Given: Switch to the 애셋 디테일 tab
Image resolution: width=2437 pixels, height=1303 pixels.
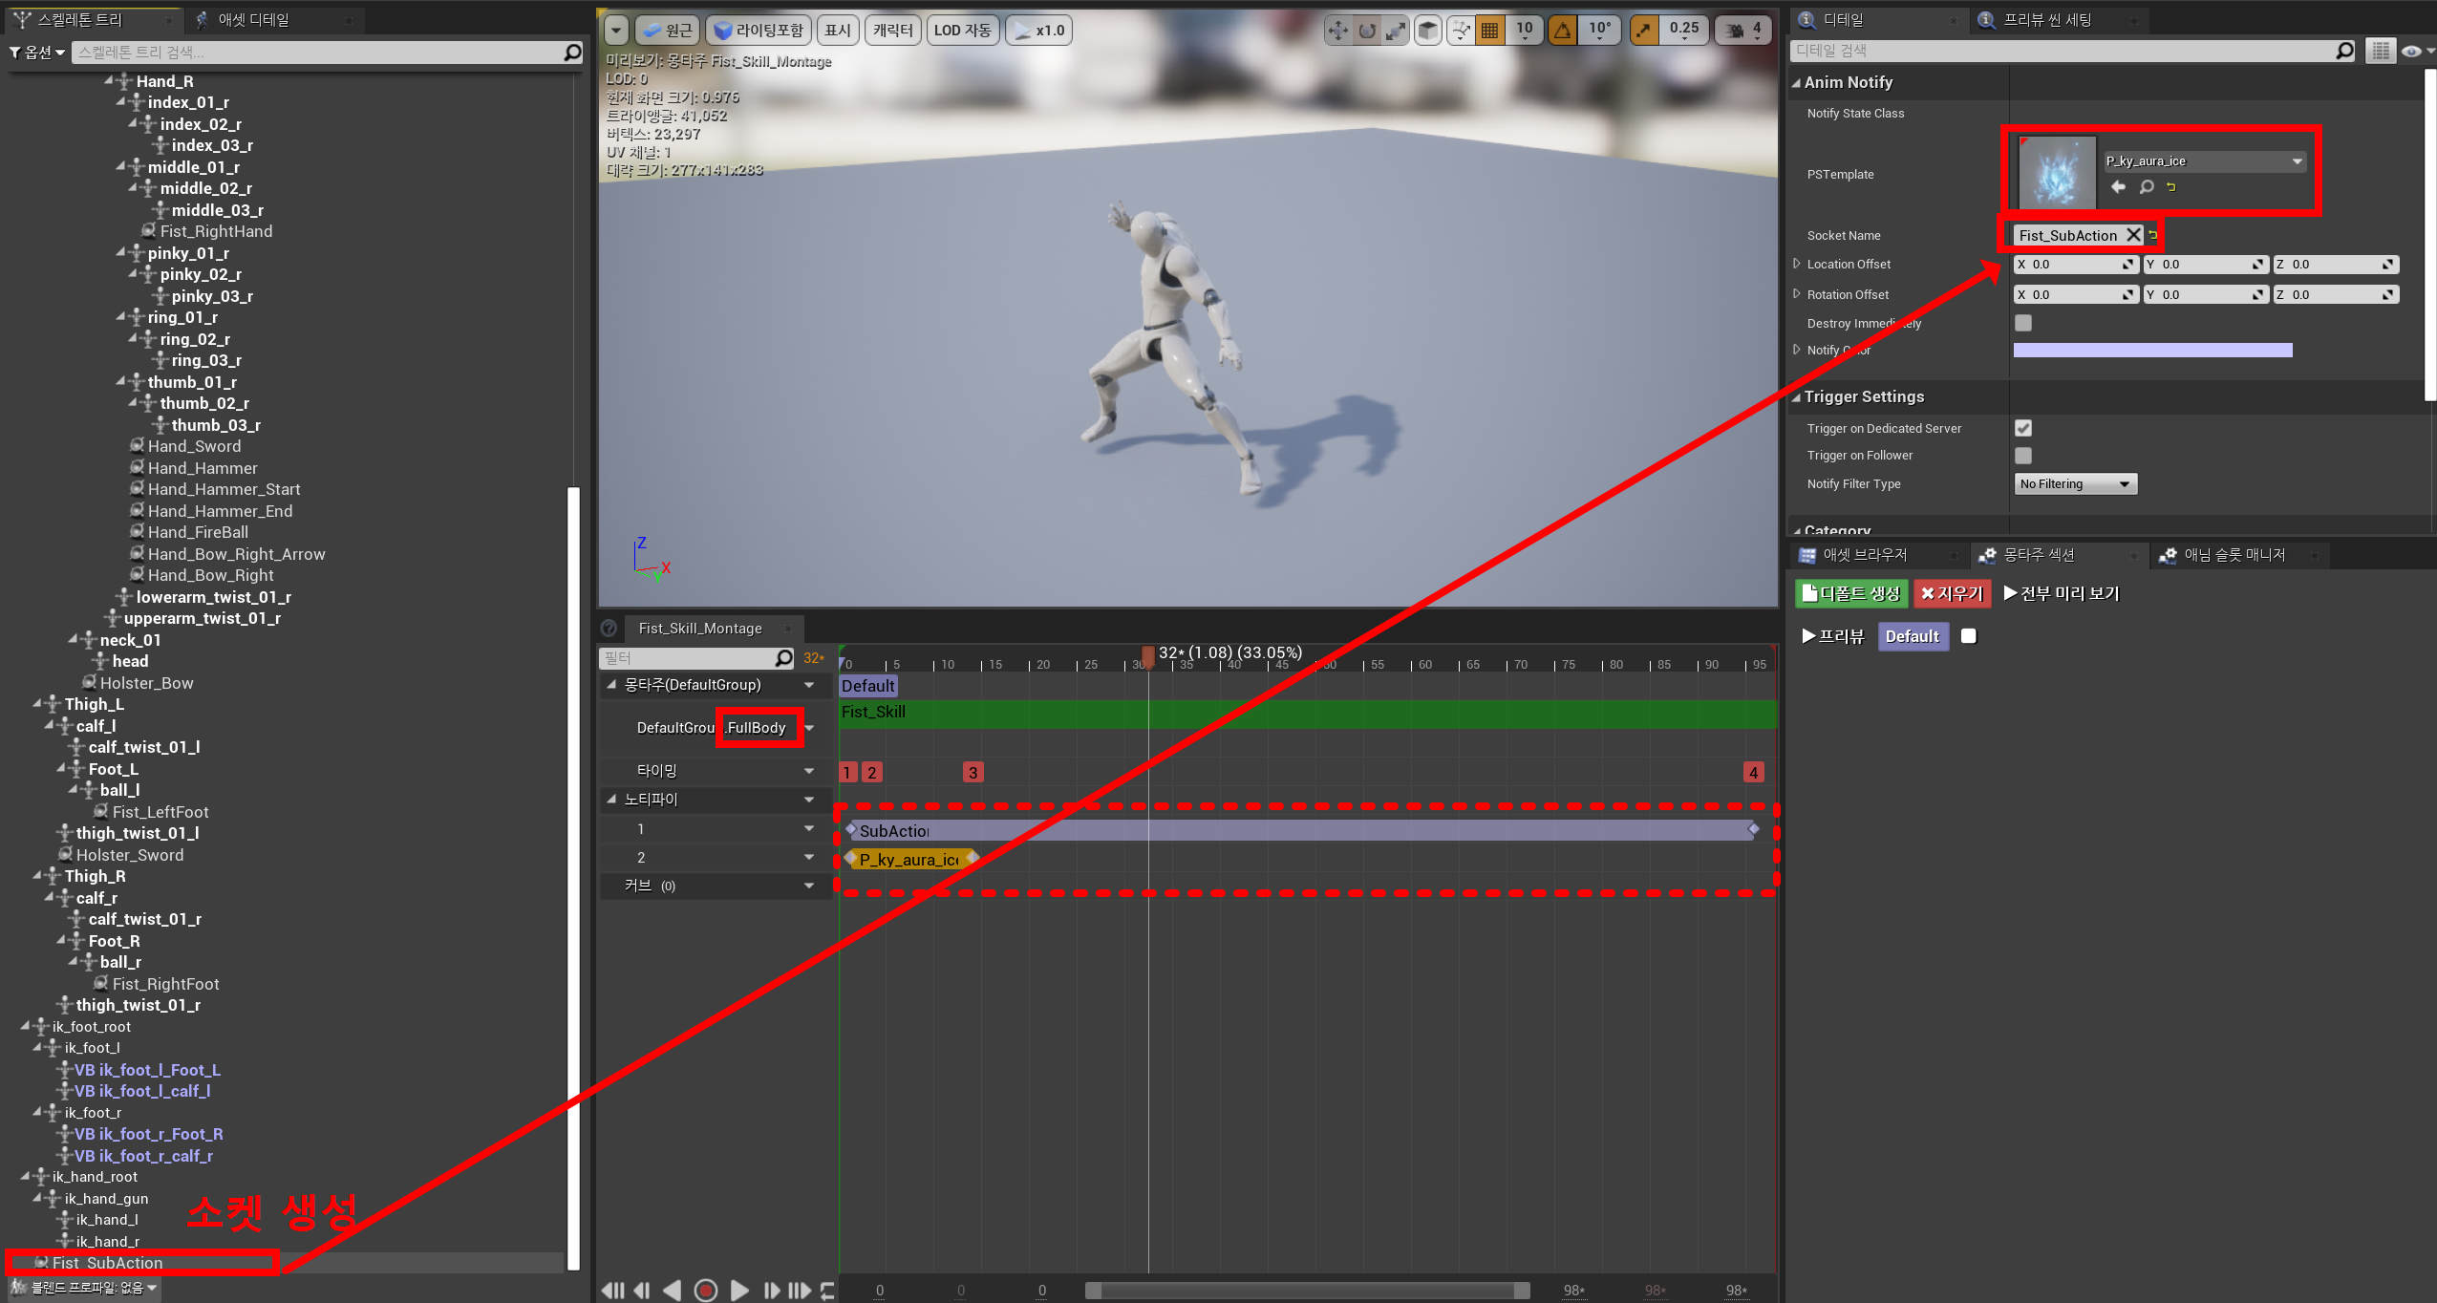Looking at the screenshot, I should tap(254, 19).
